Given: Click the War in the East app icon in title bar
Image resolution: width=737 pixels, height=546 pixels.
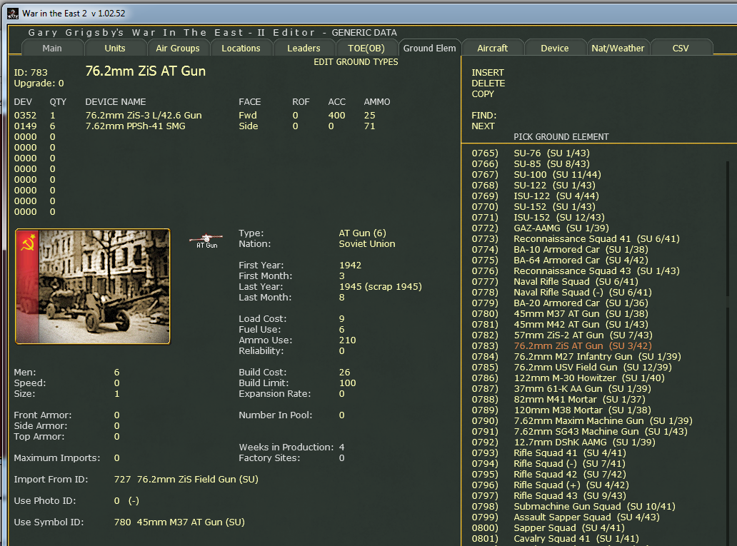Looking at the screenshot, I should (13, 14).
